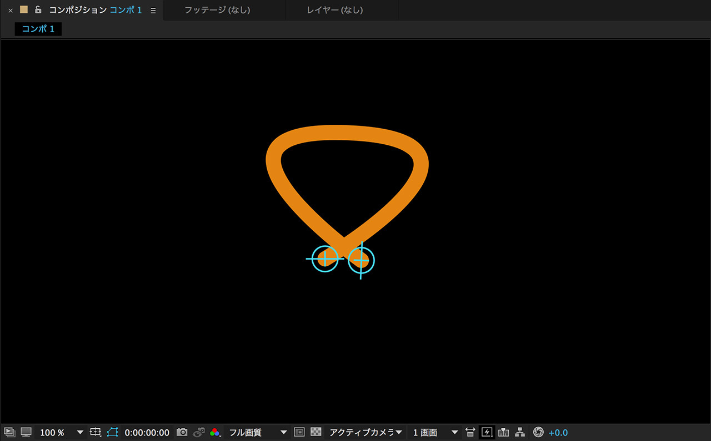Toggle the transparency grid checkerboard
The image size is (711, 441).
(316, 432)
